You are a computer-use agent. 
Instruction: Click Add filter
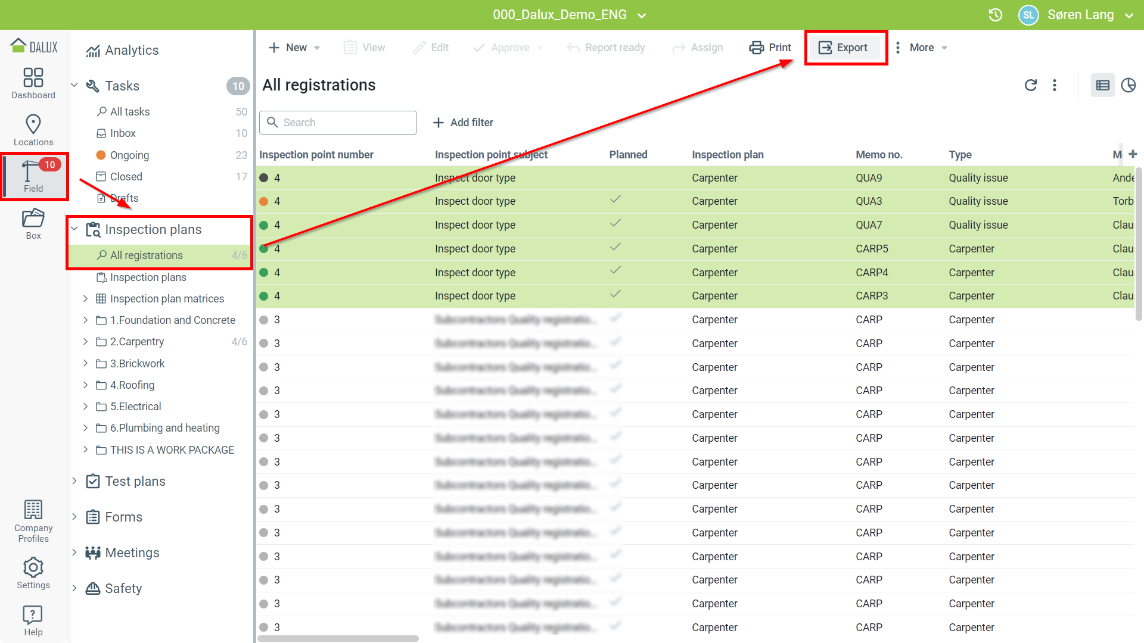click(x=463, y=123)
